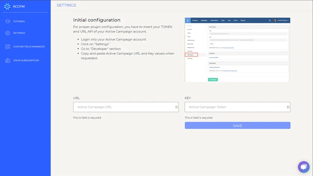Click the SETTINGS page title
313x176 pixels.
[66, 5]
